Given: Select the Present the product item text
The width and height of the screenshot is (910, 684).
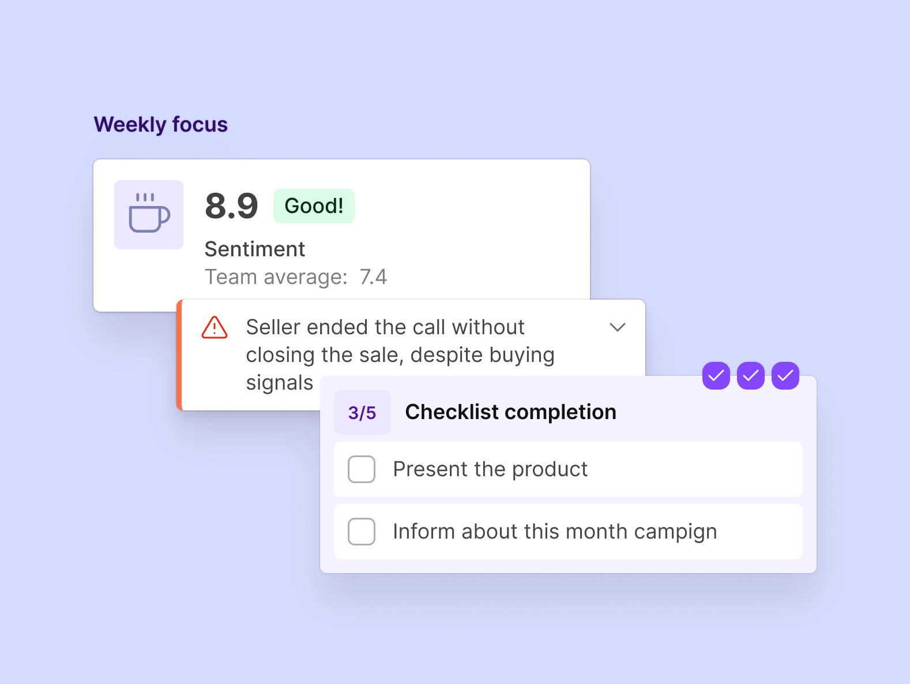Looking at the screenshot, I should pos(490,469).
